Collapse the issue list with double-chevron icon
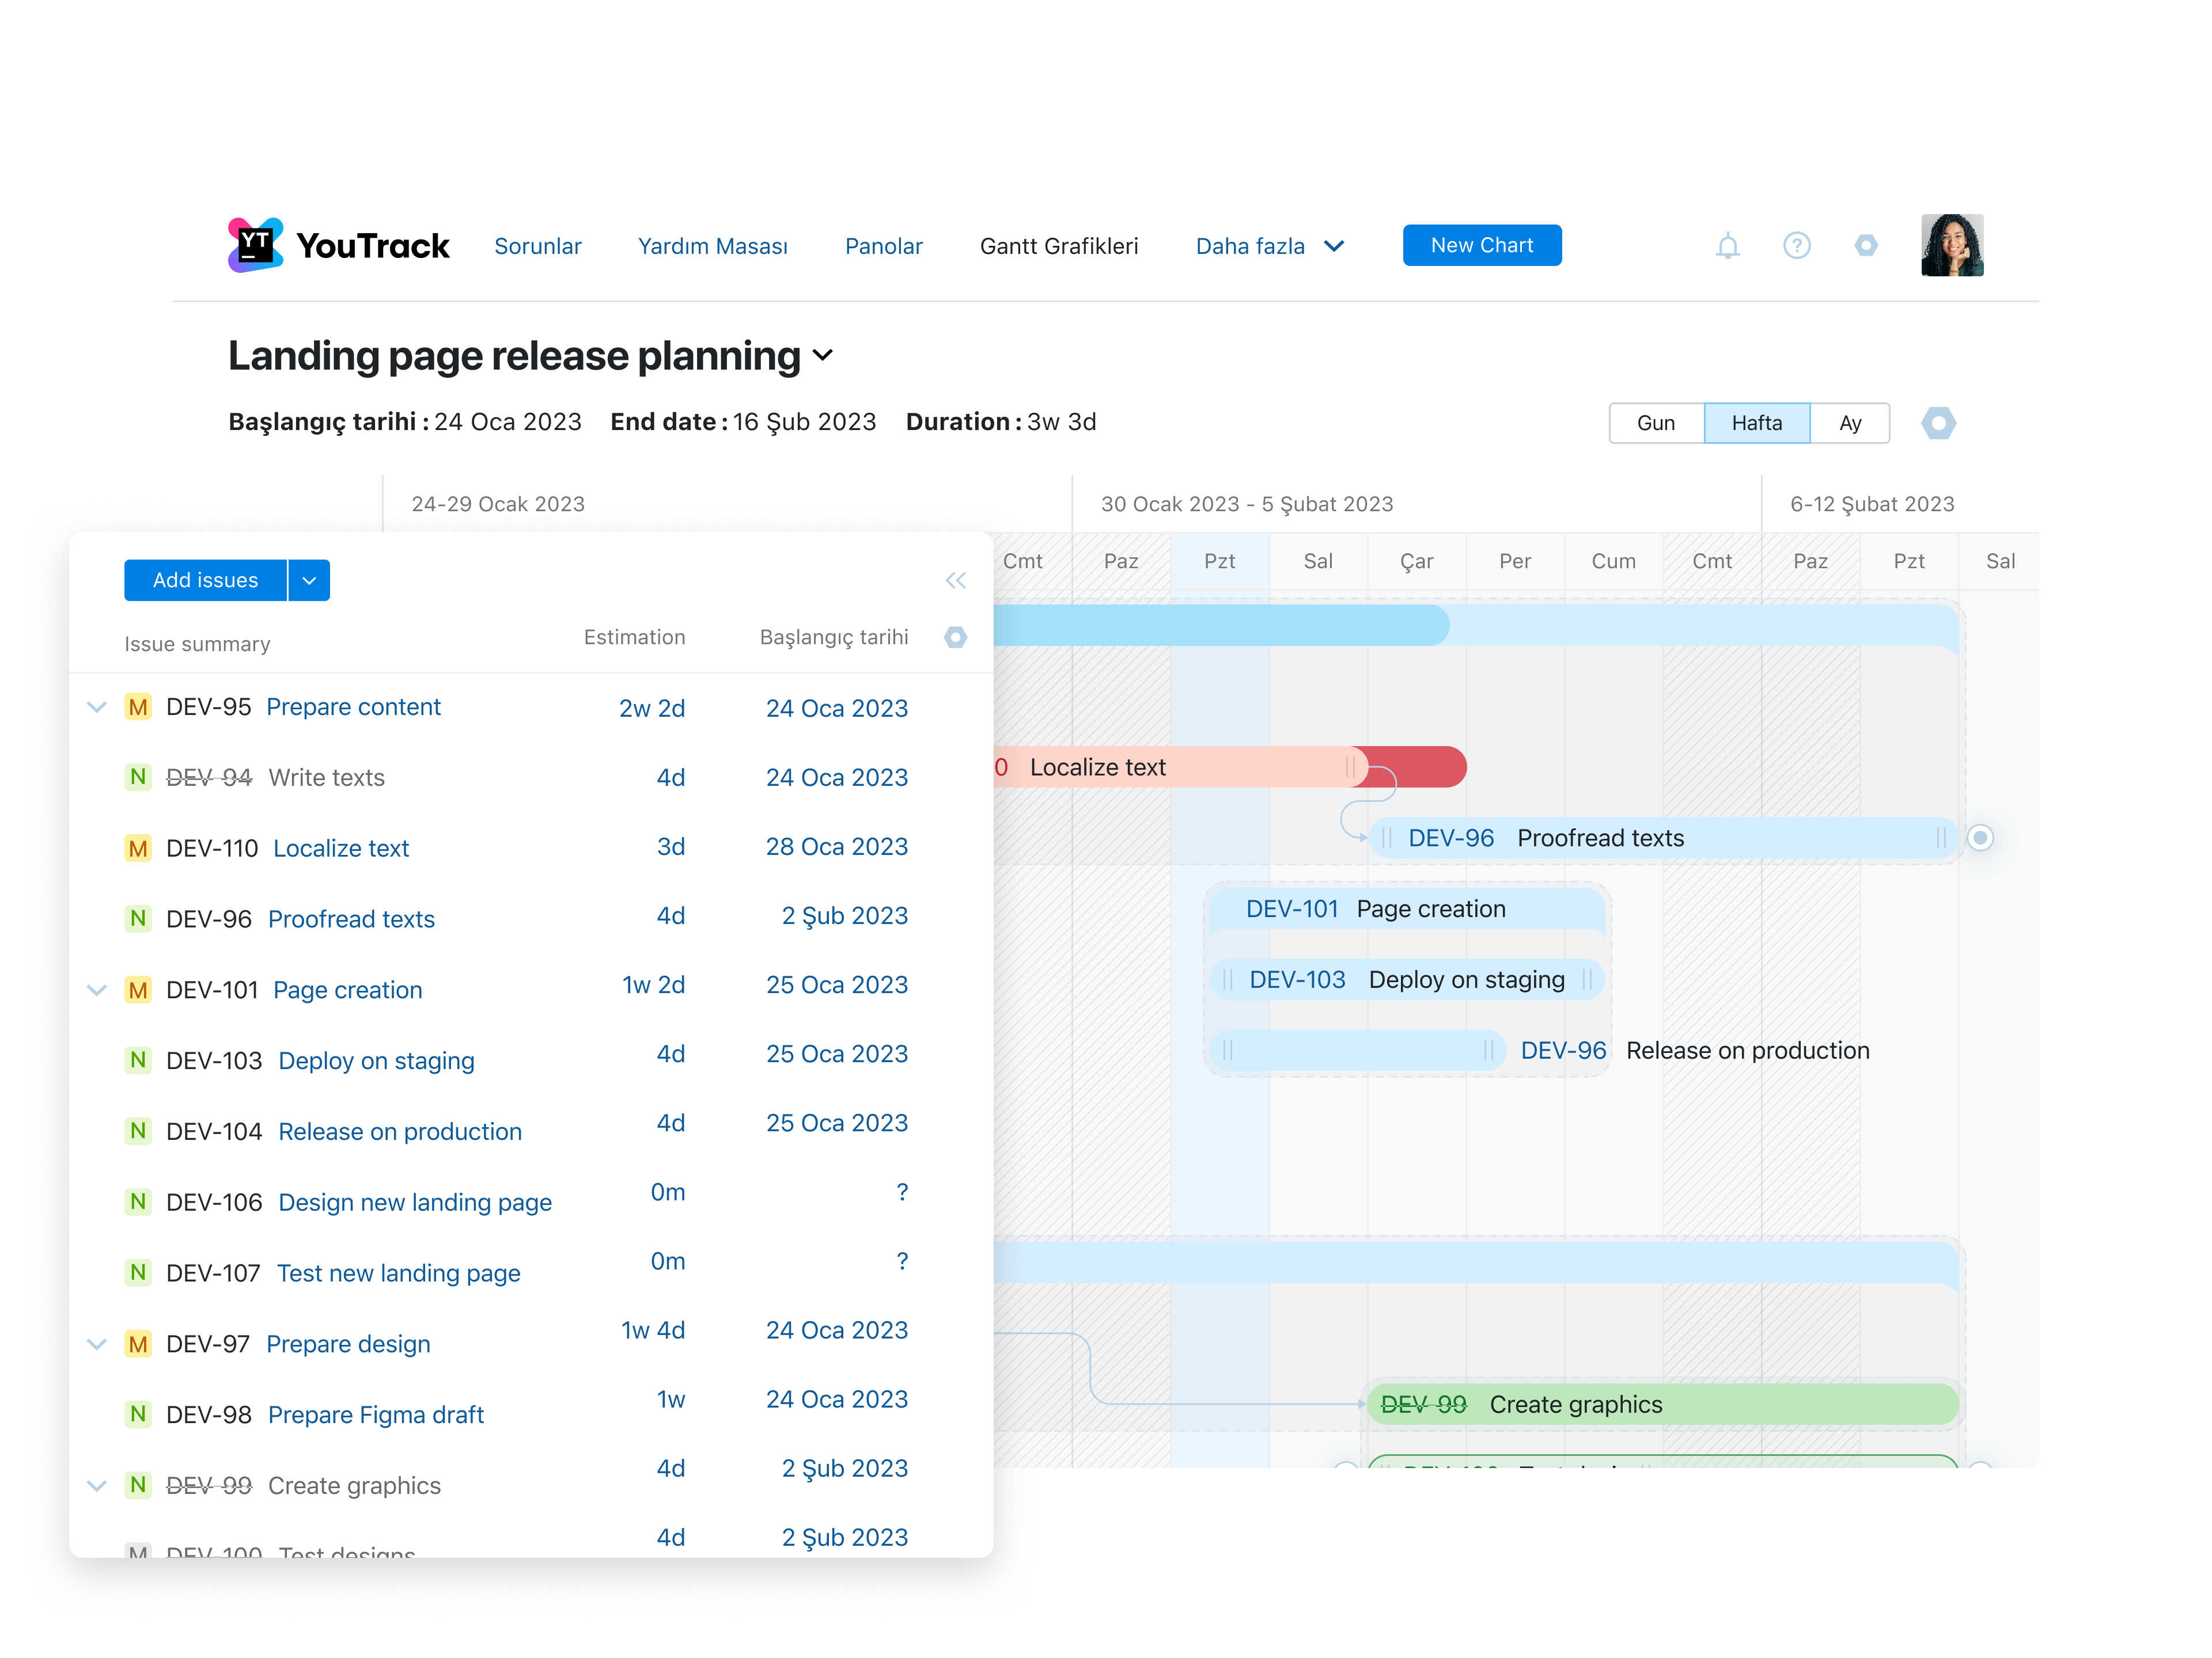The image size is (2212, 1658). pyautogui.click(x=955, y=580)
